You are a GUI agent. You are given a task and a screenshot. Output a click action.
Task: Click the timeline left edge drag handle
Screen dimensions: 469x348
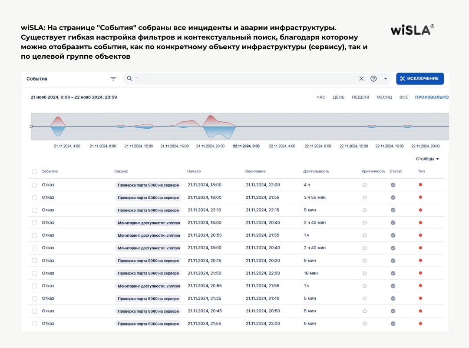[31, 127]
